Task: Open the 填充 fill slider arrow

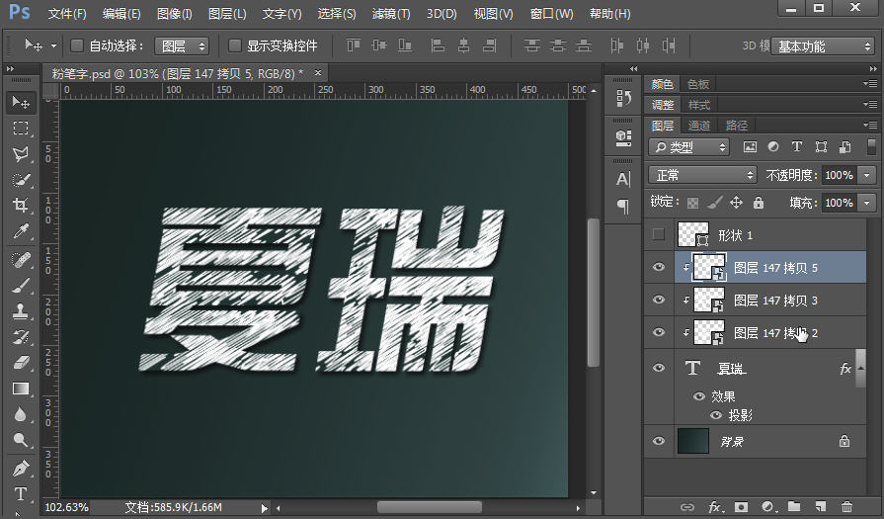Action: coord(867,202)
